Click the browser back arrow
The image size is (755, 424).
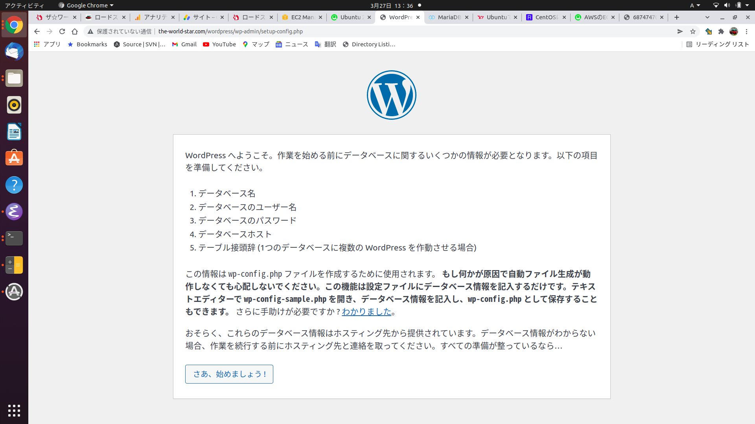tap(37, 31)
